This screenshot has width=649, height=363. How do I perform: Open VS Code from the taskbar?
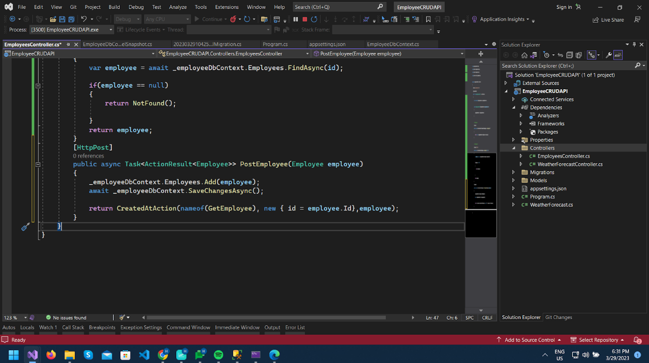coord(144,355)
